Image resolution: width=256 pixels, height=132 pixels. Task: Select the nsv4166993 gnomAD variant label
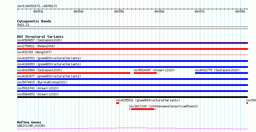49,64
